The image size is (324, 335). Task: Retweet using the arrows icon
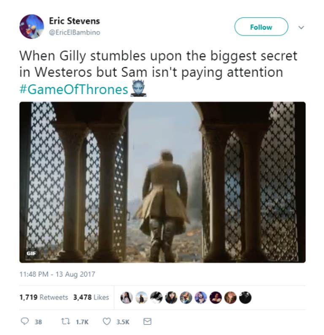65,321
